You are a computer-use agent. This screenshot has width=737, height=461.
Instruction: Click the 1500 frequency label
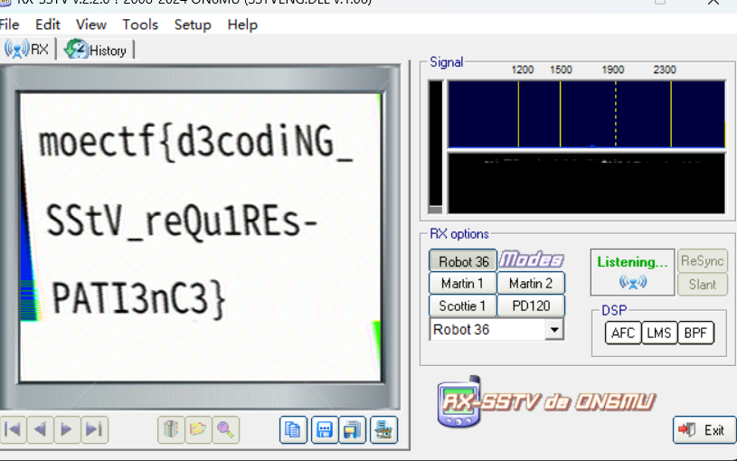pyautogui.click(x=561, y=70)
